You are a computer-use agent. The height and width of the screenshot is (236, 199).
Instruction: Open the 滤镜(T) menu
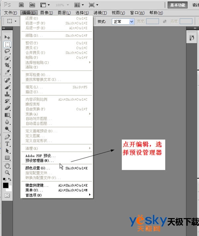[x=100, y=13]
